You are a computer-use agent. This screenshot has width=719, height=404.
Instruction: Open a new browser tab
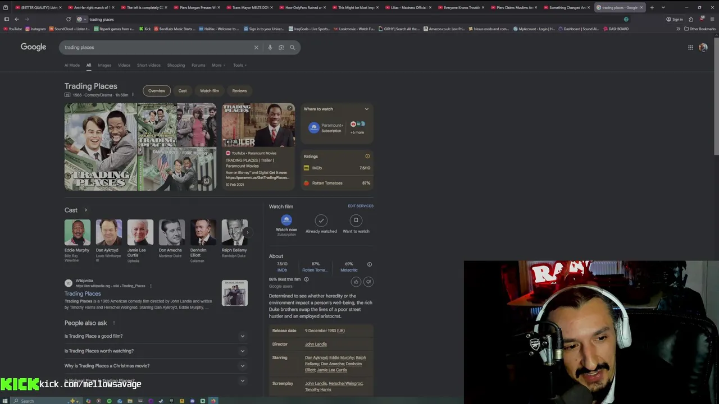(652, 7)
